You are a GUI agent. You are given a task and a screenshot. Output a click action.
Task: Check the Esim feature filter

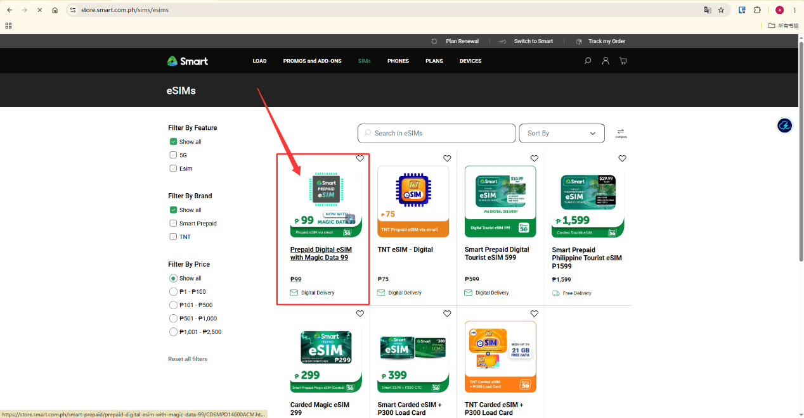coord(173,168)
